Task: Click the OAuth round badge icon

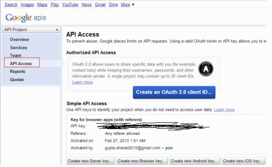Action: coord(206,69)
